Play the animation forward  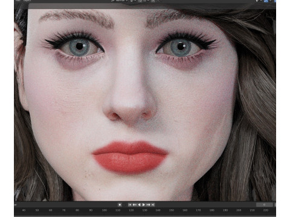(x=144, y=204)
